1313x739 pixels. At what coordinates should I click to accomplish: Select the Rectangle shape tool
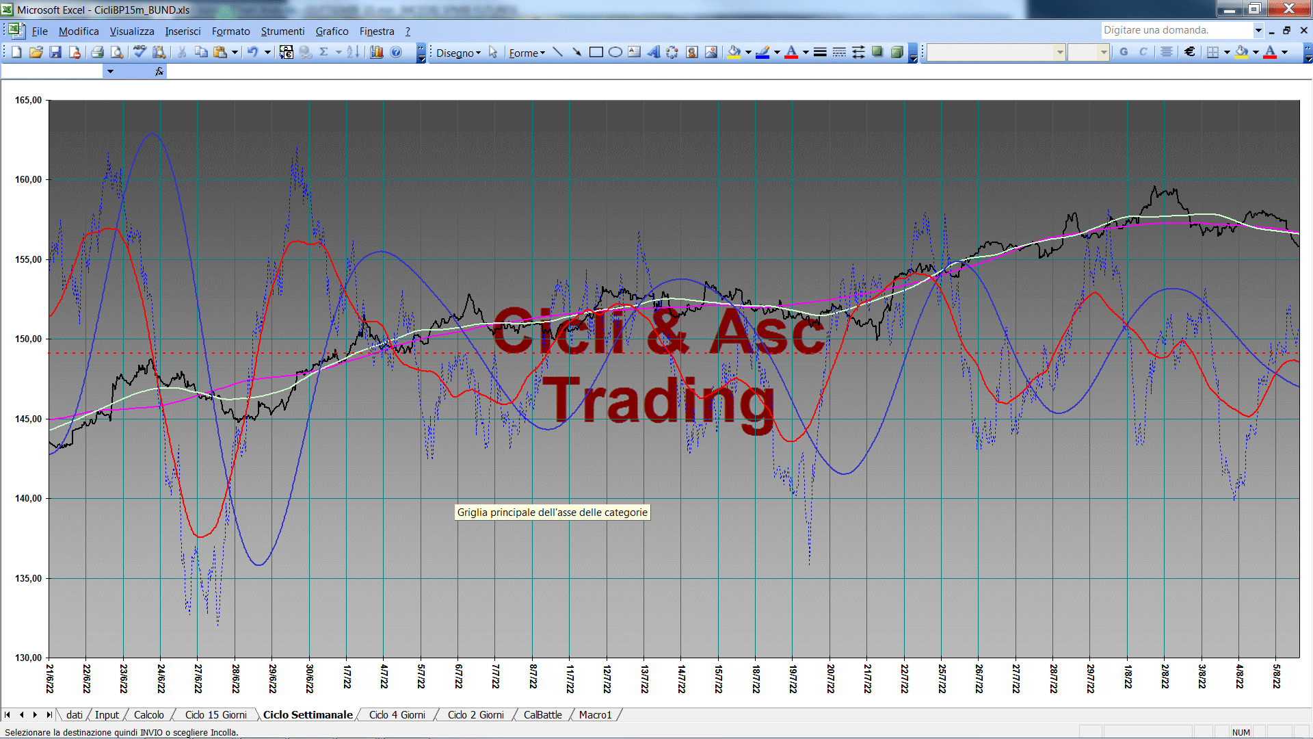click(596, 52)
